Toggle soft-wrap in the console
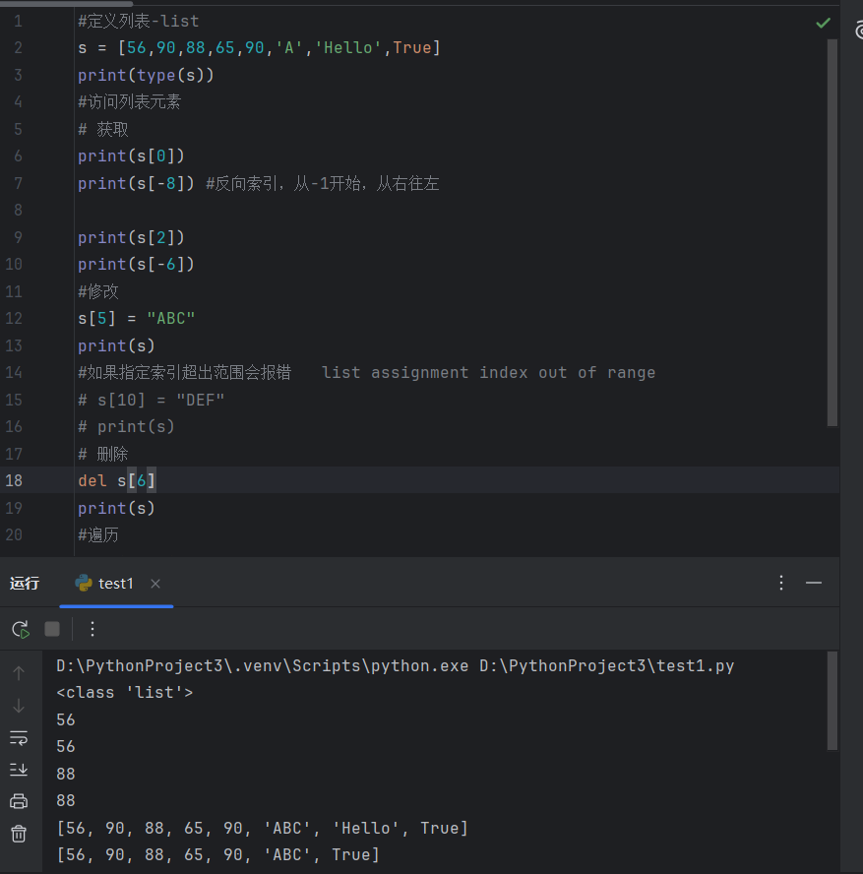Image resolution: width=863 pixels, height=874 pixels. (19, 738)
